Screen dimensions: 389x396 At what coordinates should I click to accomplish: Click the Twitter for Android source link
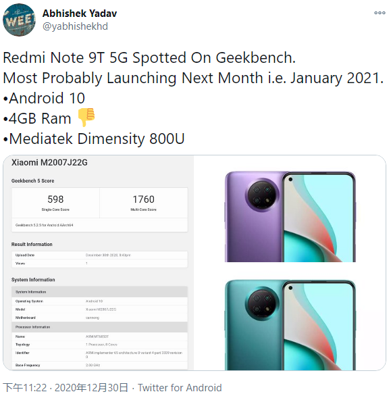(180, 388)
